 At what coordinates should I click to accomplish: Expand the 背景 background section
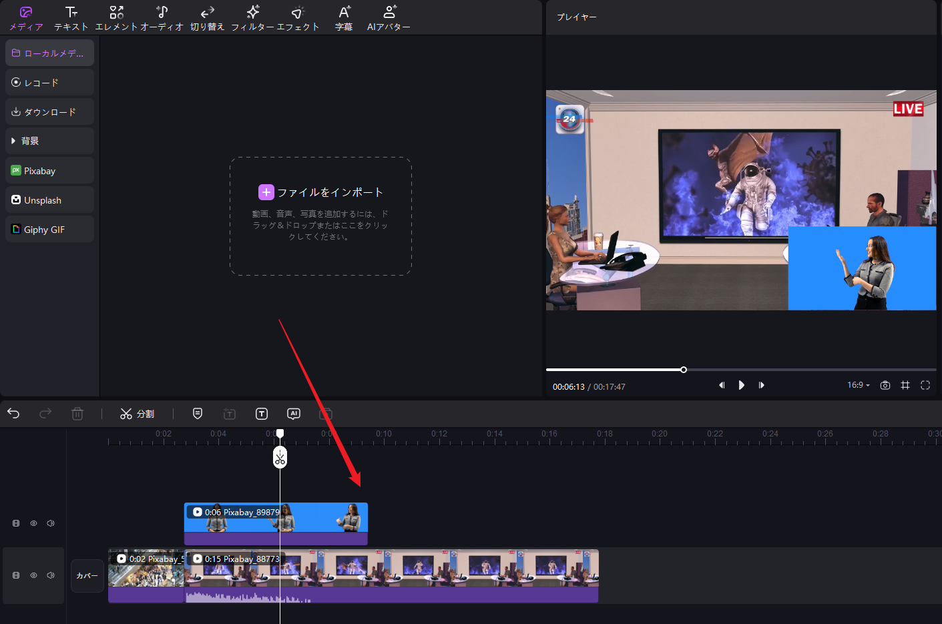tap(49, 141)
